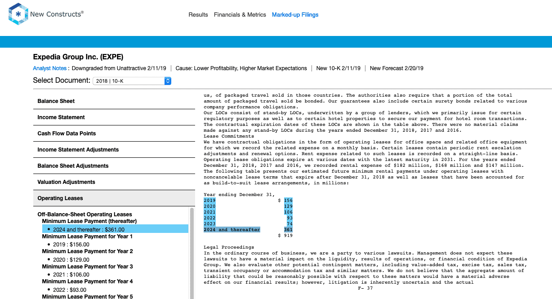
Task: Click the 'New Forecast 2/20/19' note
Action: tap(396, 68)
